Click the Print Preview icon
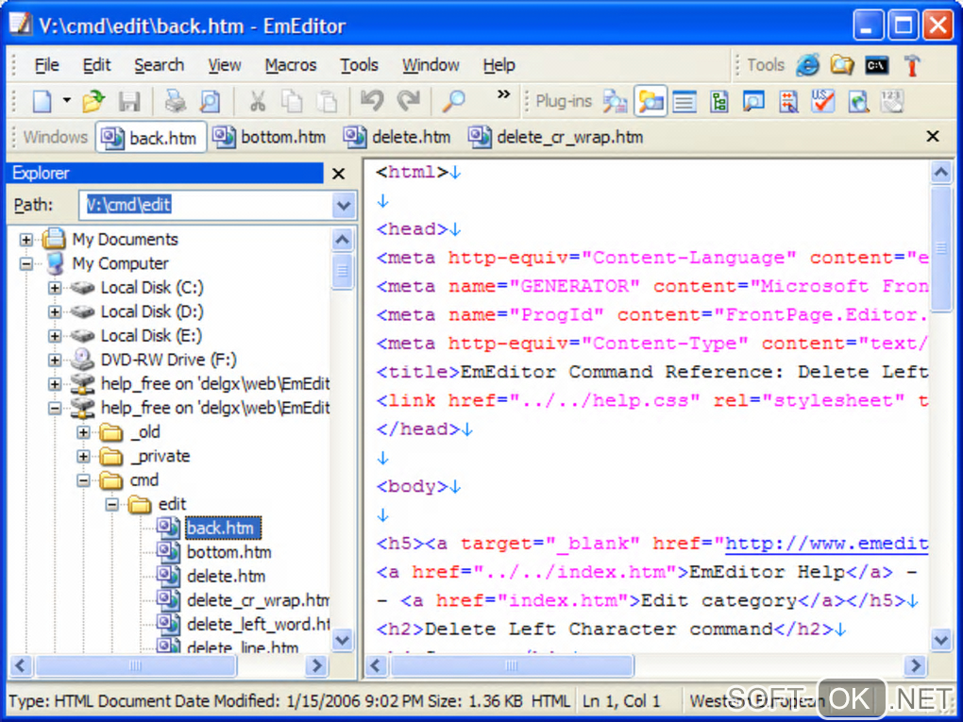The width and height of the screenshot is (963, 722). (210, 101)
